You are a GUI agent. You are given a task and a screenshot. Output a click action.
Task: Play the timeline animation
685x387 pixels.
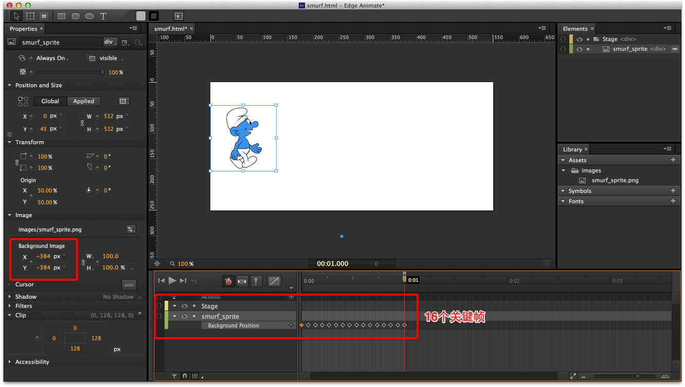coord(172,280)
